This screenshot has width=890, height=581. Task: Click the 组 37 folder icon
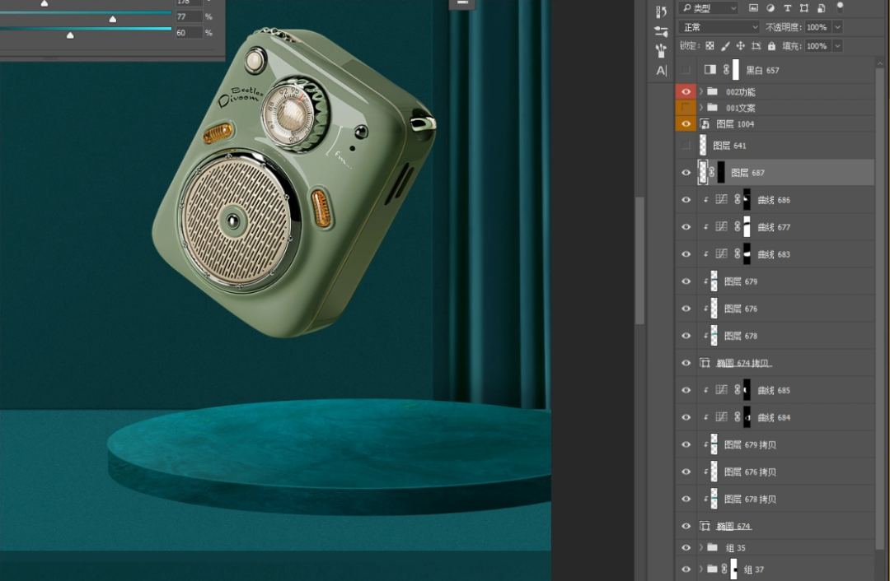coord(712,569)
